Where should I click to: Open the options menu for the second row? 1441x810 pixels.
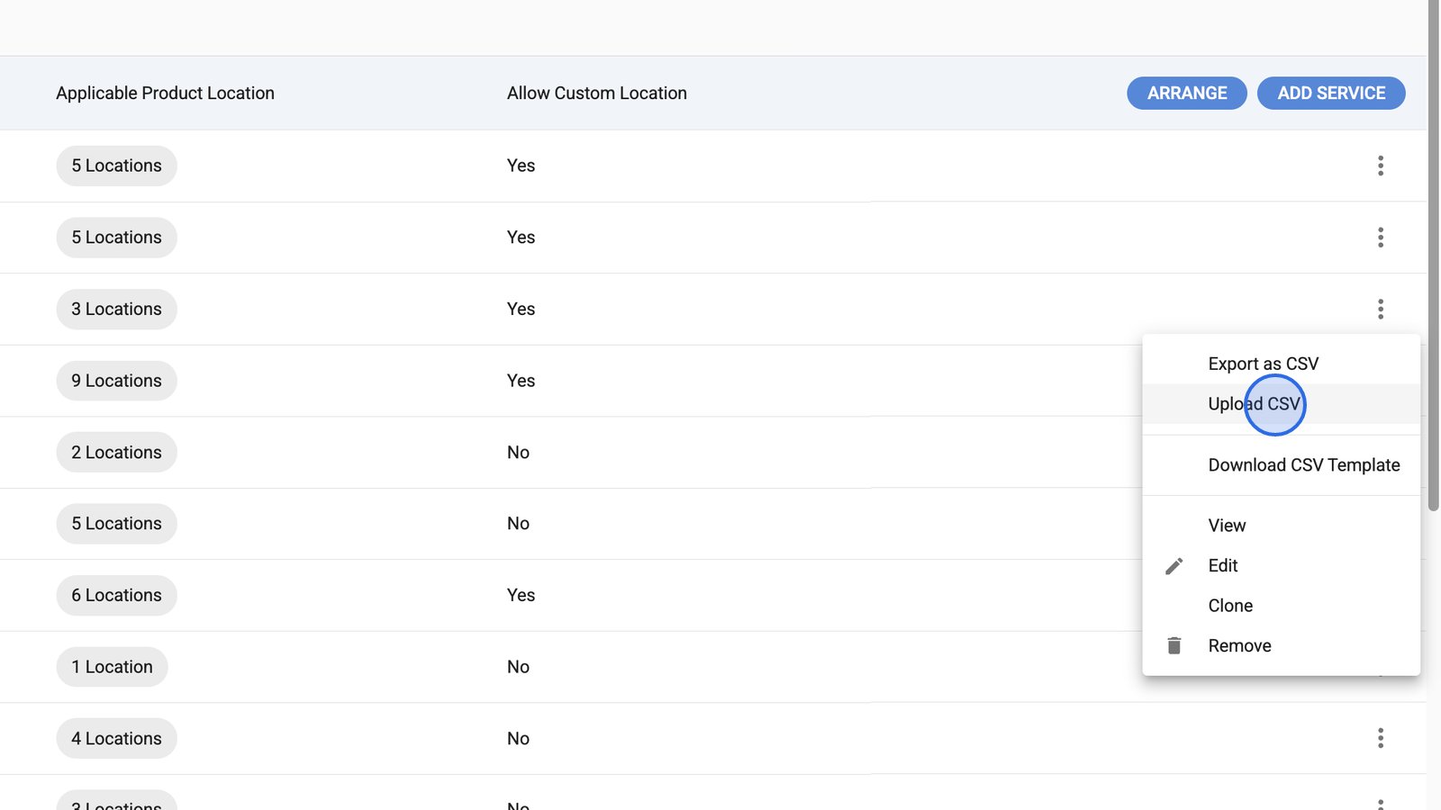[1380, 238]
